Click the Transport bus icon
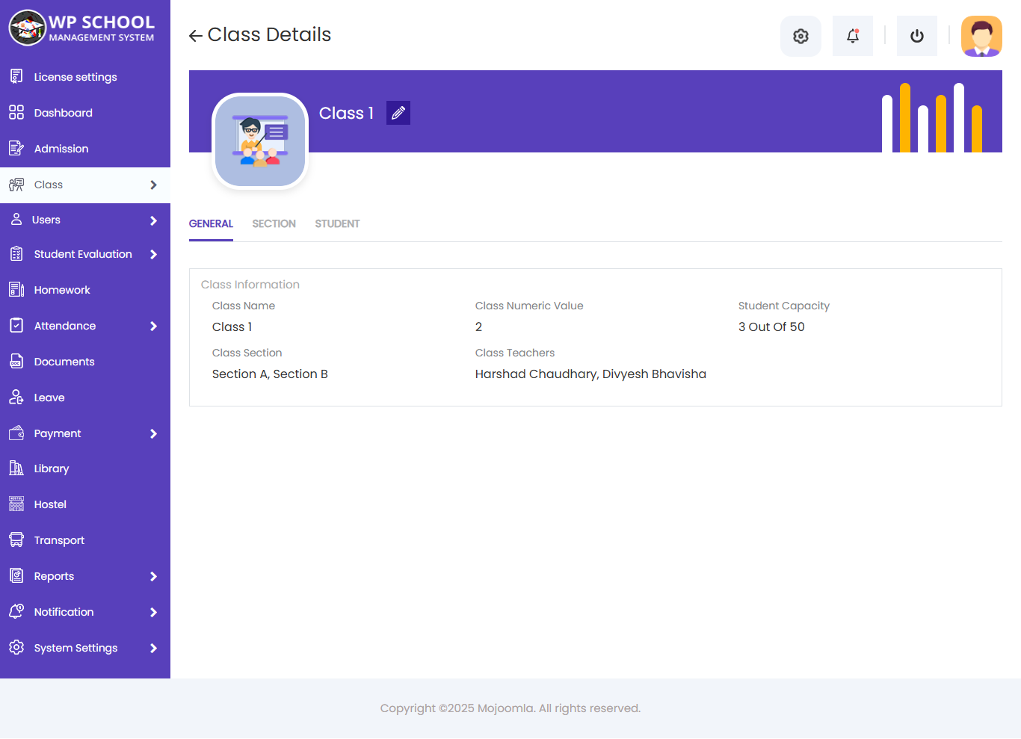 point(16,539)
